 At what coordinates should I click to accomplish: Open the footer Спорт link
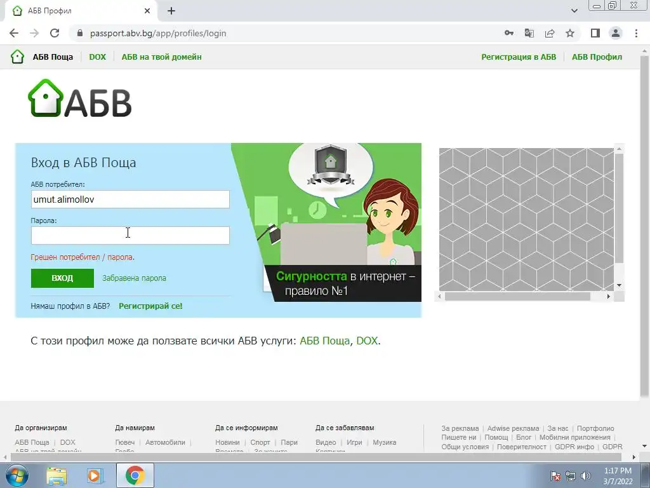point(260,442)
